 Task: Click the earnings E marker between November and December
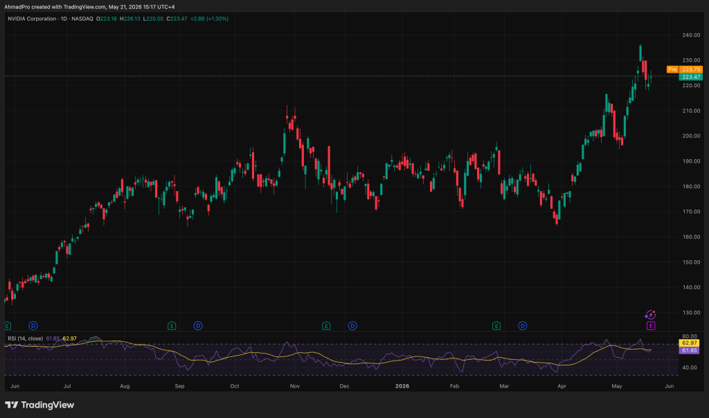click(326, 326)
